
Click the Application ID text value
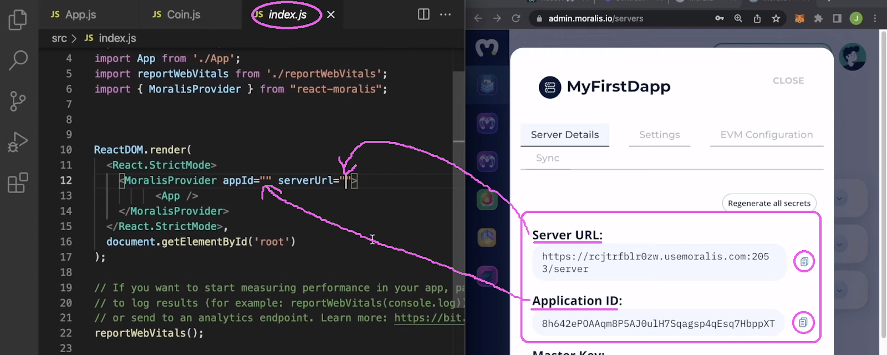pyautogui.click(x=658, y=323)
